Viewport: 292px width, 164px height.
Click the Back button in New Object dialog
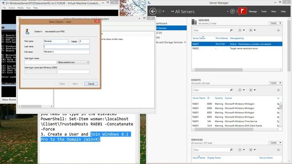pos(62,84)
